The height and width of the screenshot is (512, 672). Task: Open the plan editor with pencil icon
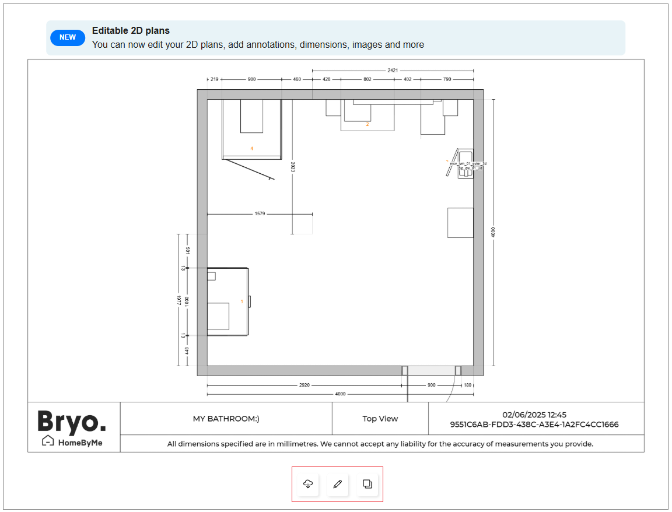tap(337, 484)
